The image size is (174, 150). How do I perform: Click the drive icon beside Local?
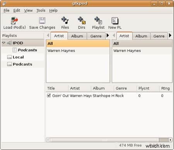point(9,57)
